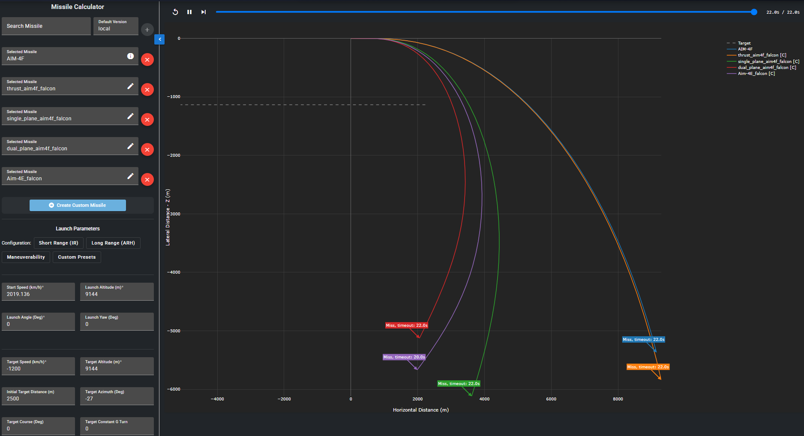Remove the AIM-4F missile entry
The image size is (804, 436).
coord(147,60)
